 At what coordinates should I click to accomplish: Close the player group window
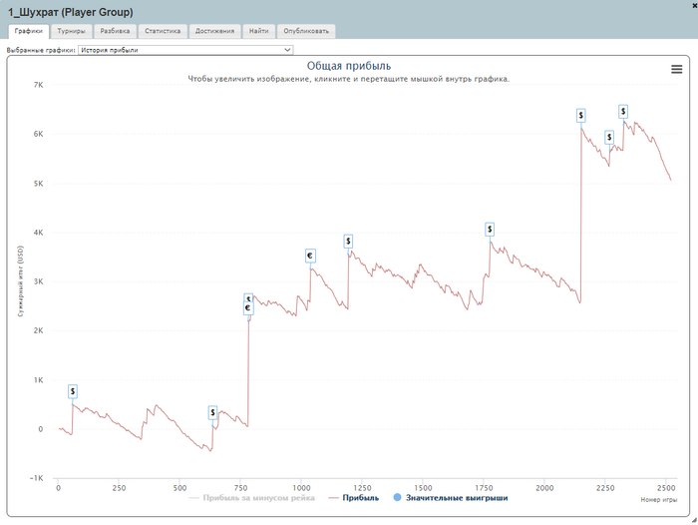tap(694, 6)
